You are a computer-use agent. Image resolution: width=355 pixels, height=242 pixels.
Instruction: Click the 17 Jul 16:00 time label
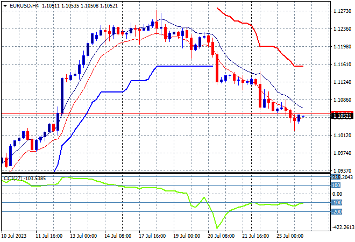coord(152,236)
